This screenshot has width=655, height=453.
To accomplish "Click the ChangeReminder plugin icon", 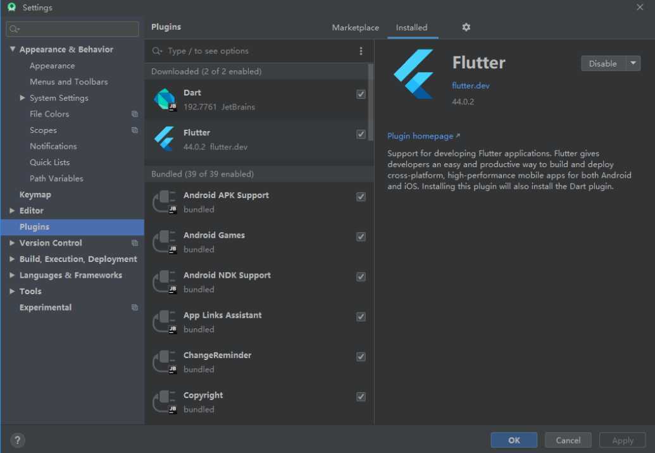I will click(x=165, y=362).
